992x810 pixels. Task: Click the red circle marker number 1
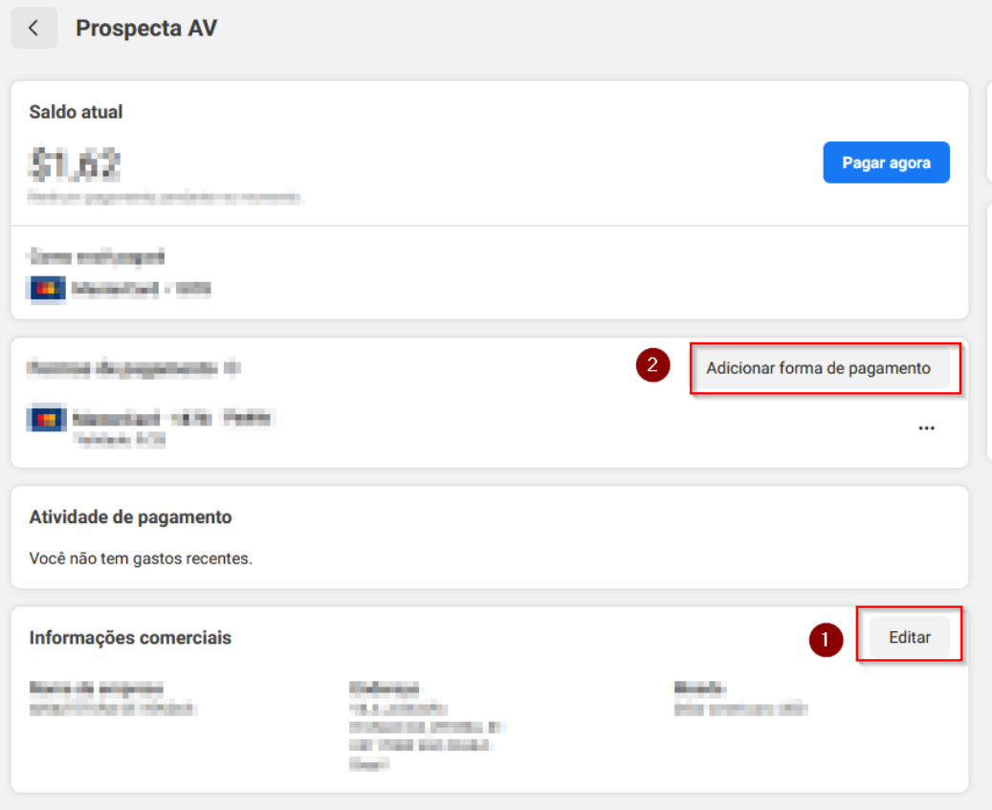point(826,640)
